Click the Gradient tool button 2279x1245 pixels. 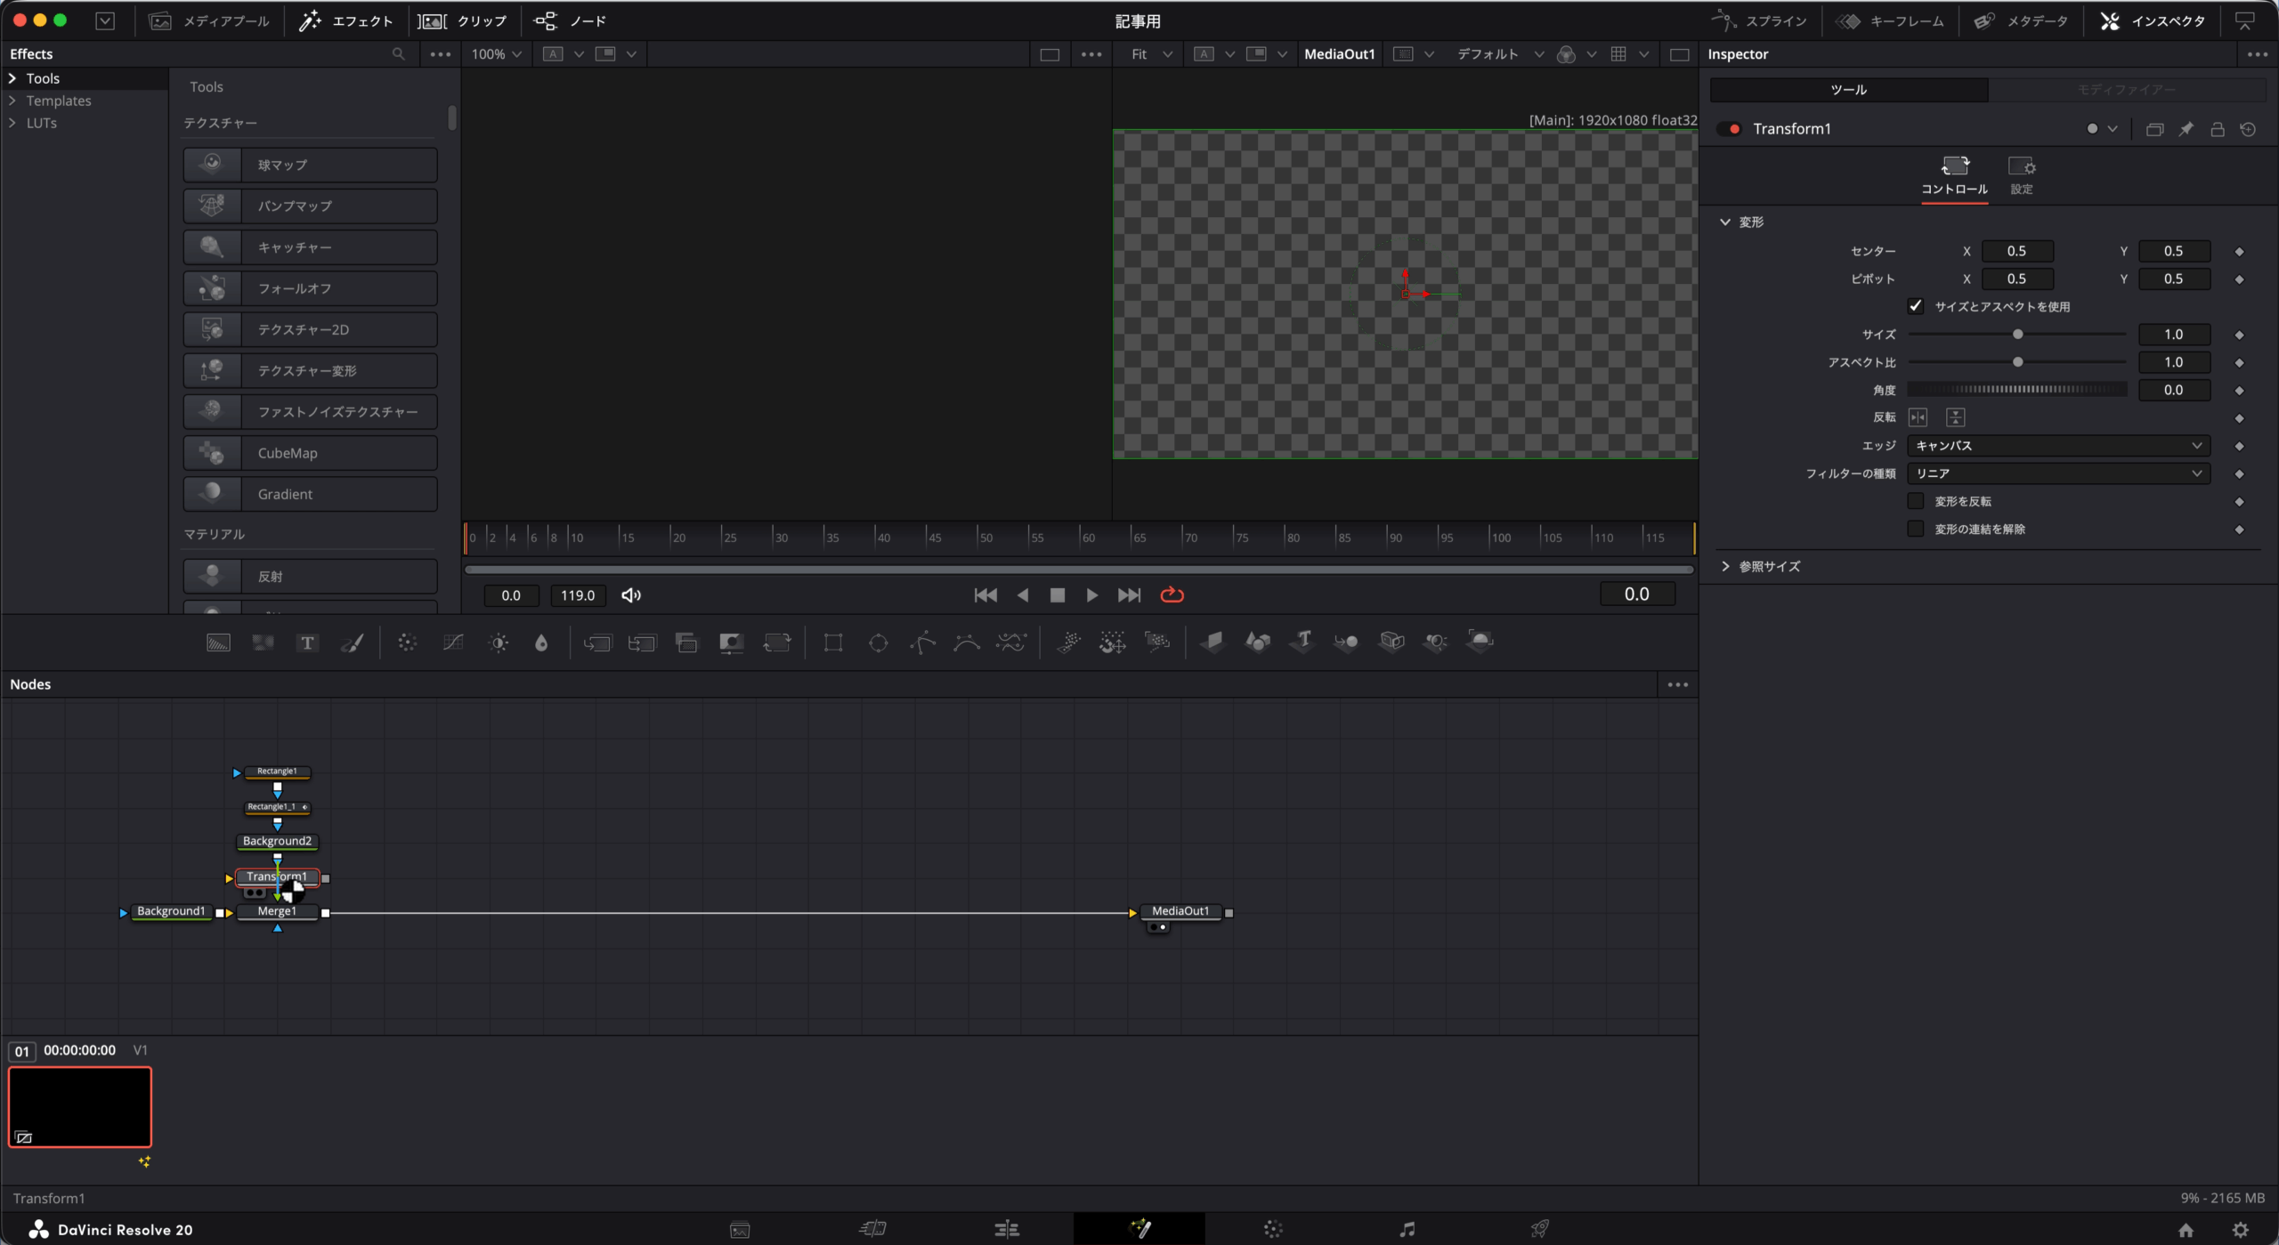[x=310, y=494]
